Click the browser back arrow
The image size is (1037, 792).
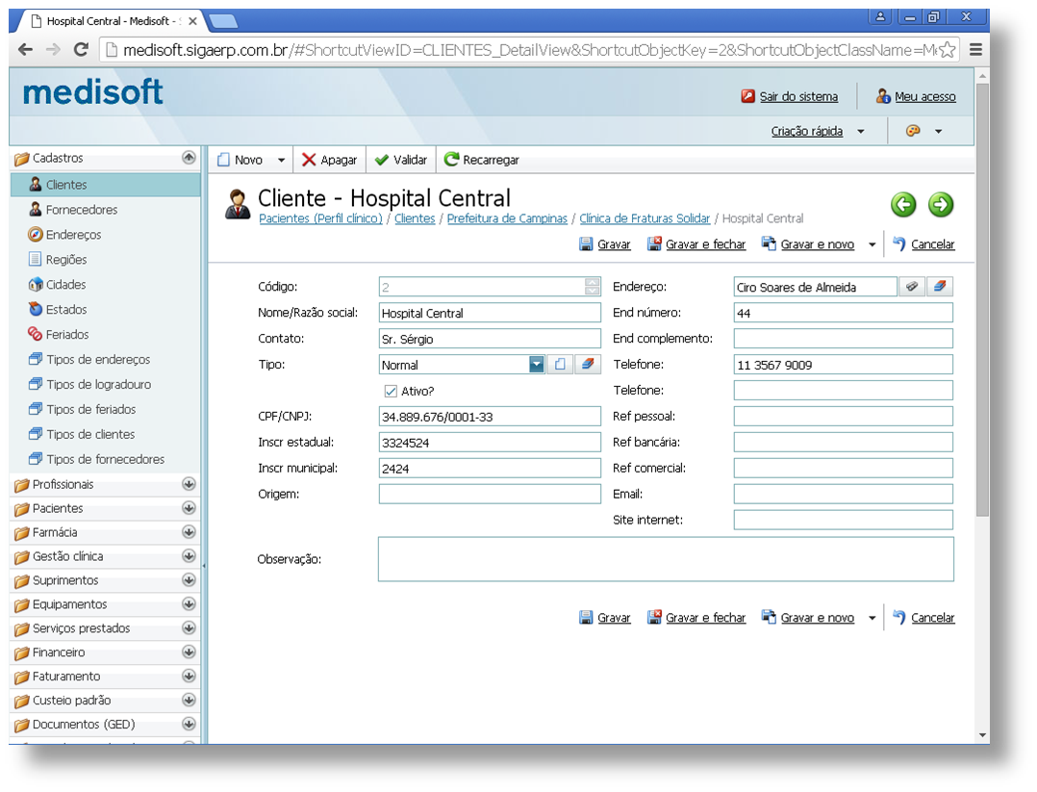[25, 50]
